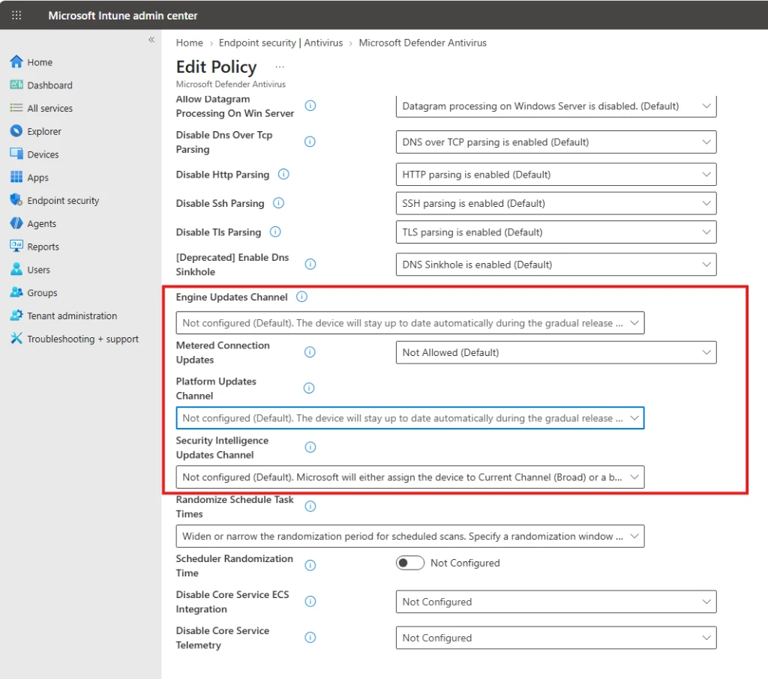Click the Tenant administration gear icon
The width and height of the screenshot is (768, 679).
(x=16, y=316)
